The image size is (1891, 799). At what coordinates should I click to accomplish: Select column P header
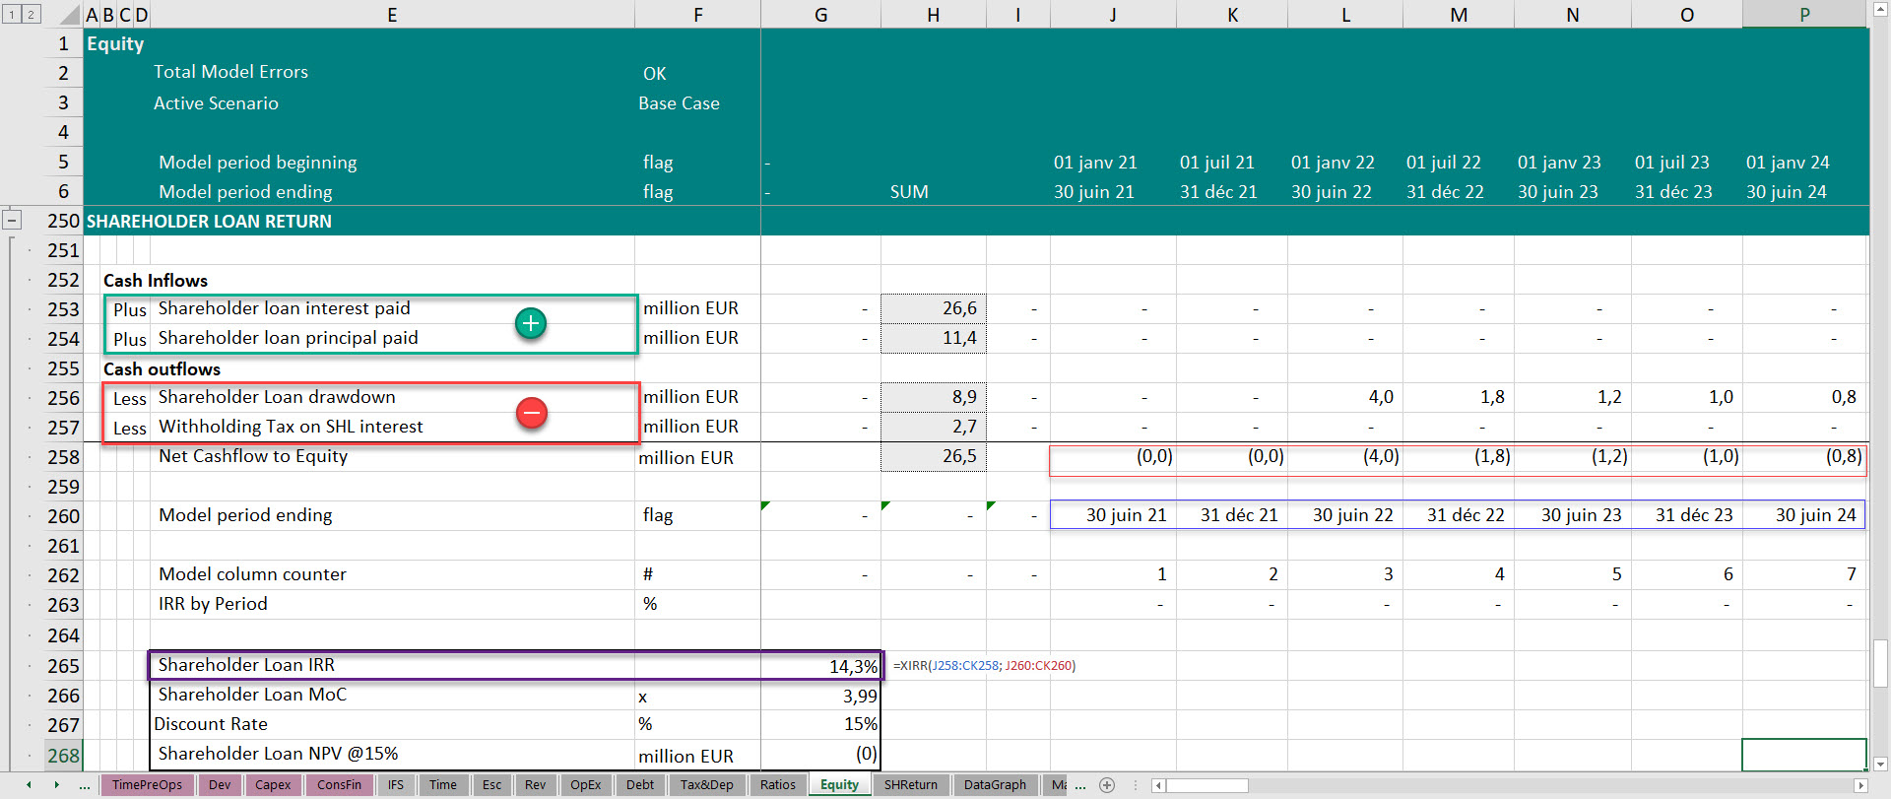(1804, 15)
